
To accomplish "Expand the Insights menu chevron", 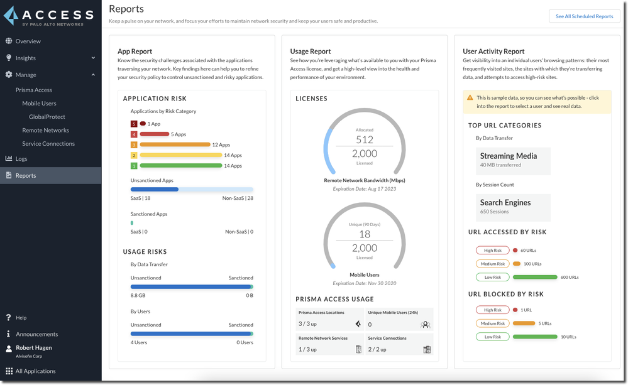I will (93, 58).
